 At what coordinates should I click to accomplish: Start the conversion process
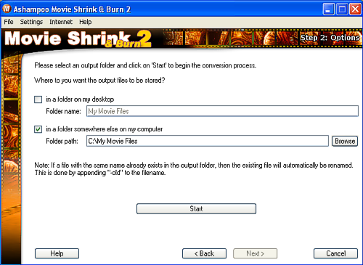[x=196, y=208]
